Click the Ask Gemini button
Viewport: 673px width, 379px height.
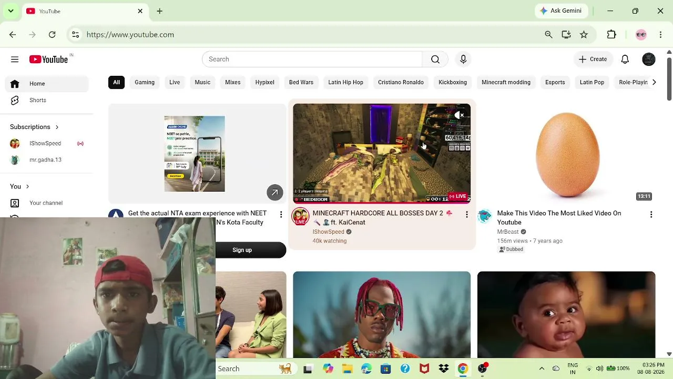(560, 11)
